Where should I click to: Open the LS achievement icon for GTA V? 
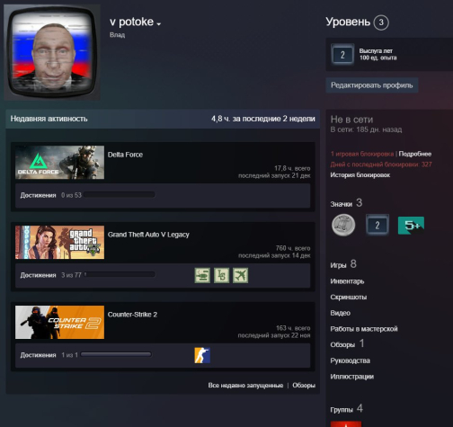[x=221, y=275]
